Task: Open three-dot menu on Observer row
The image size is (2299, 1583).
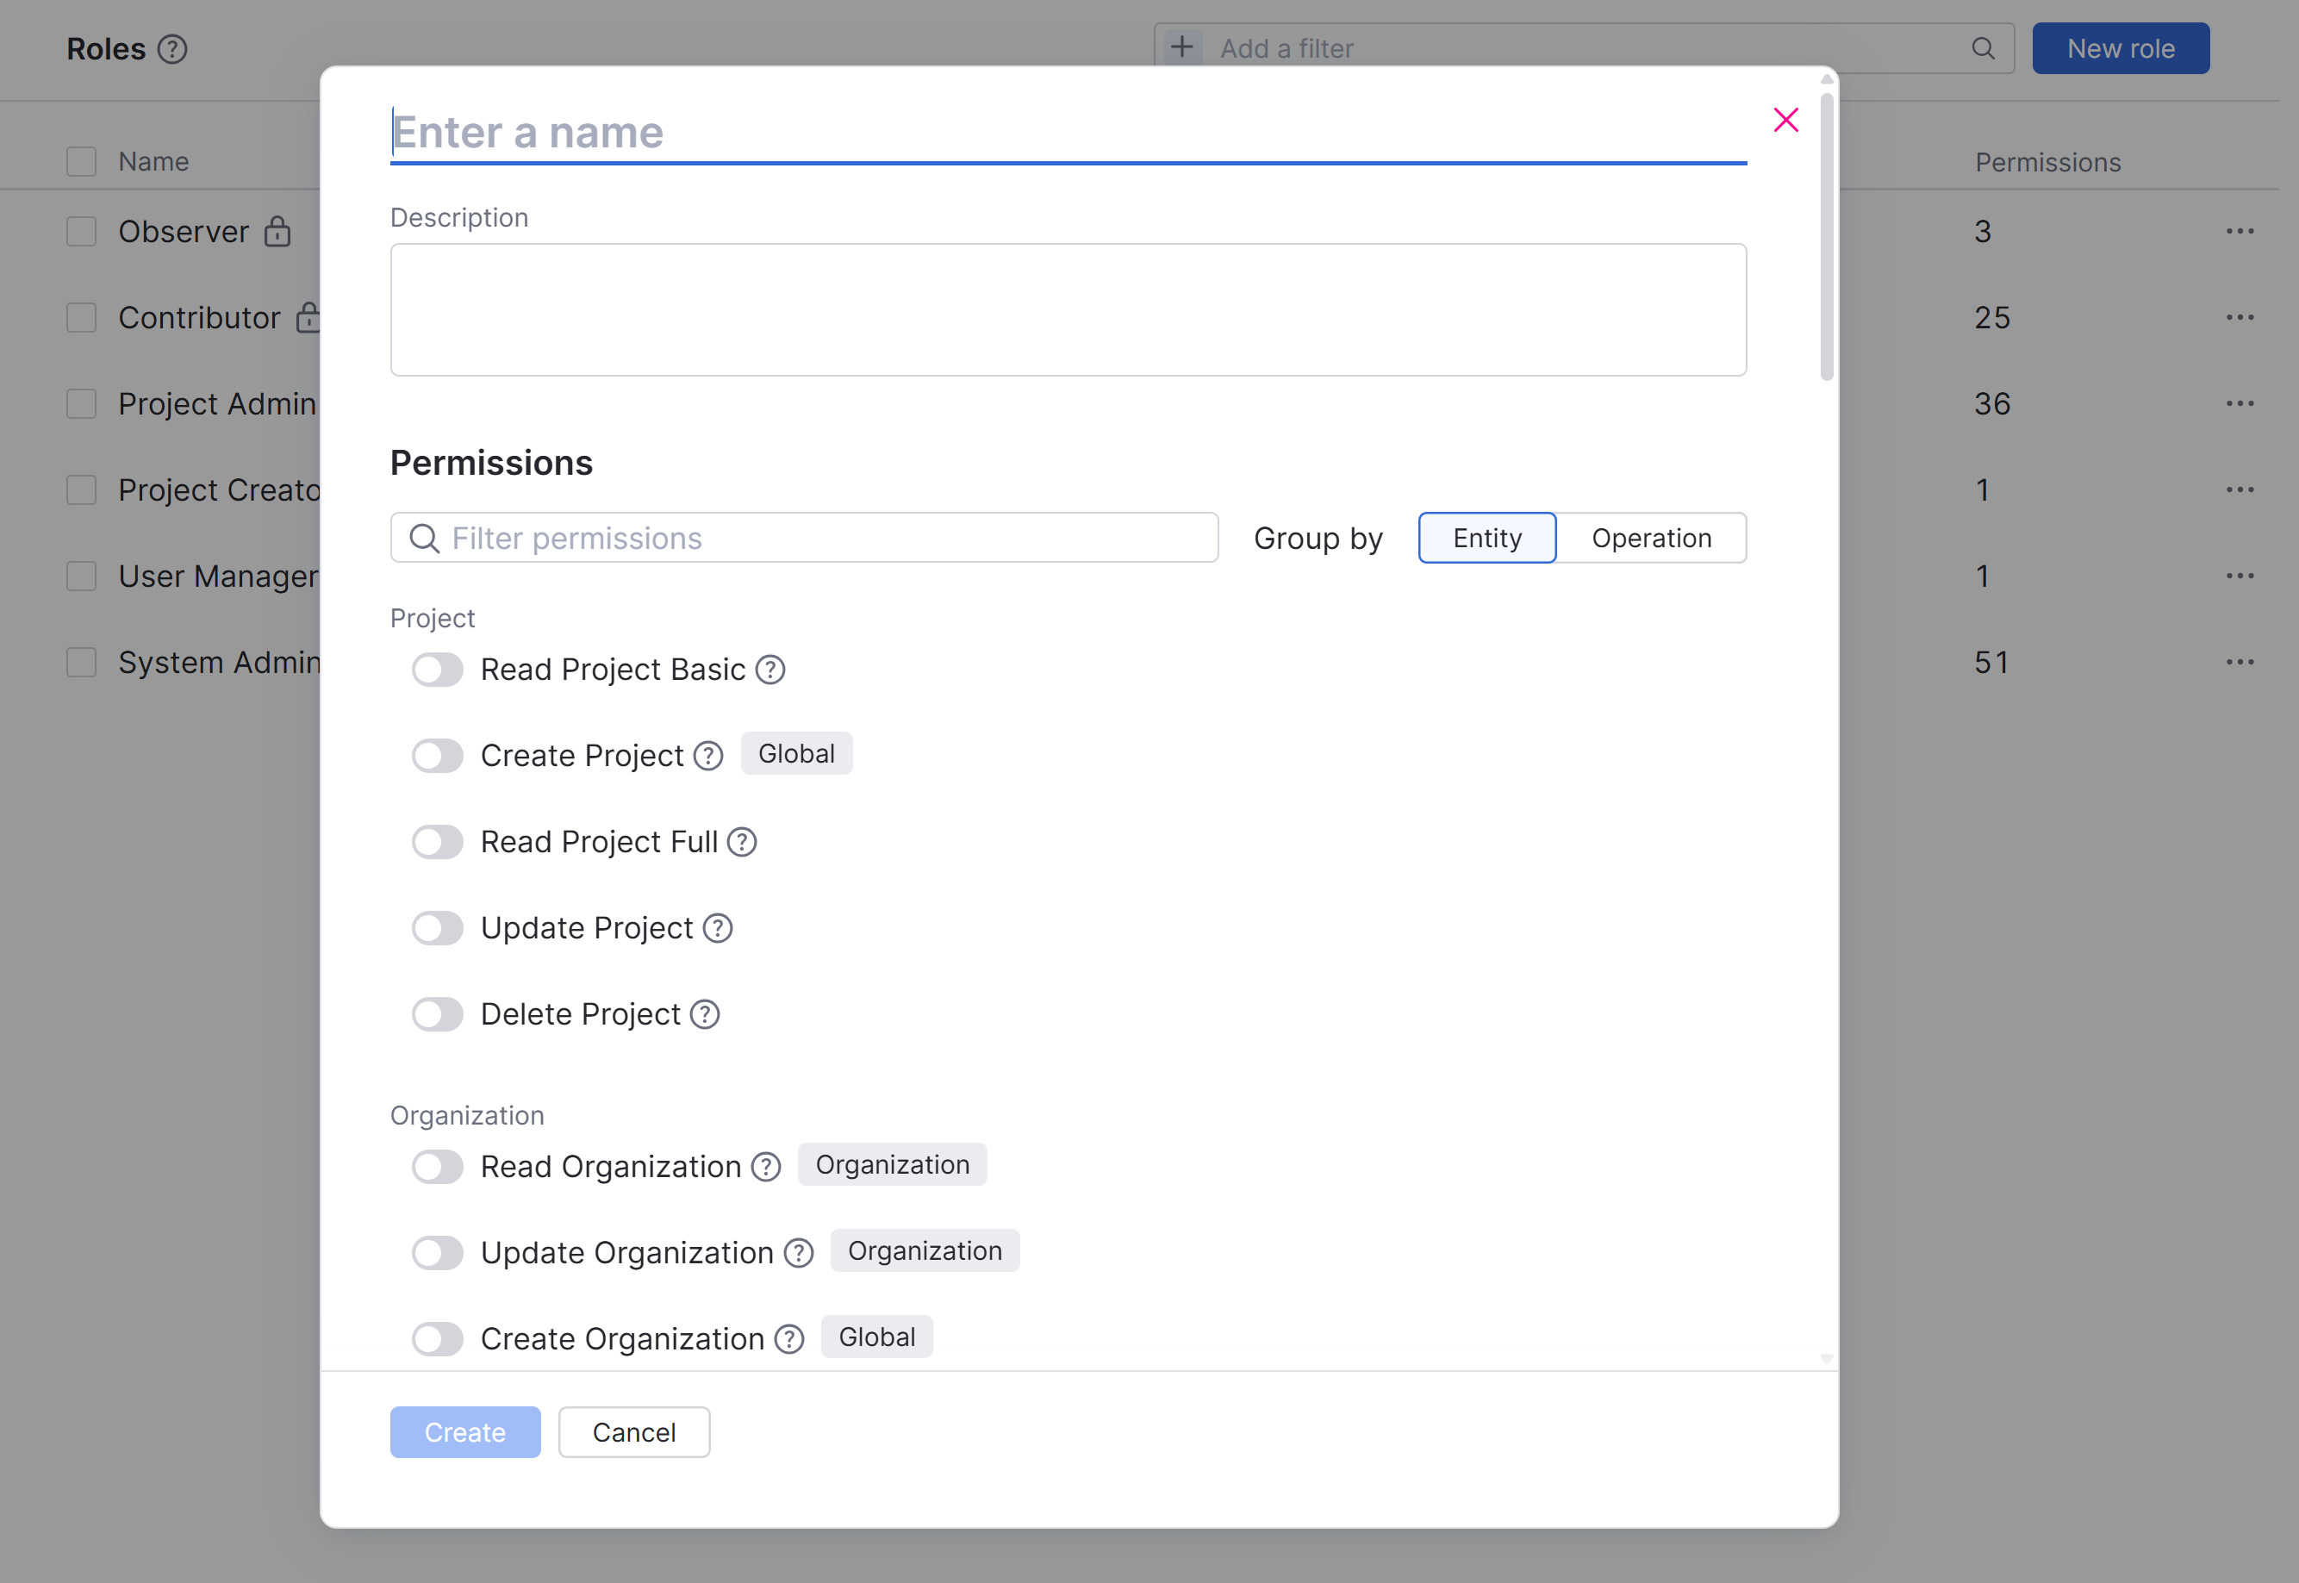Action: pos(2240,231)
